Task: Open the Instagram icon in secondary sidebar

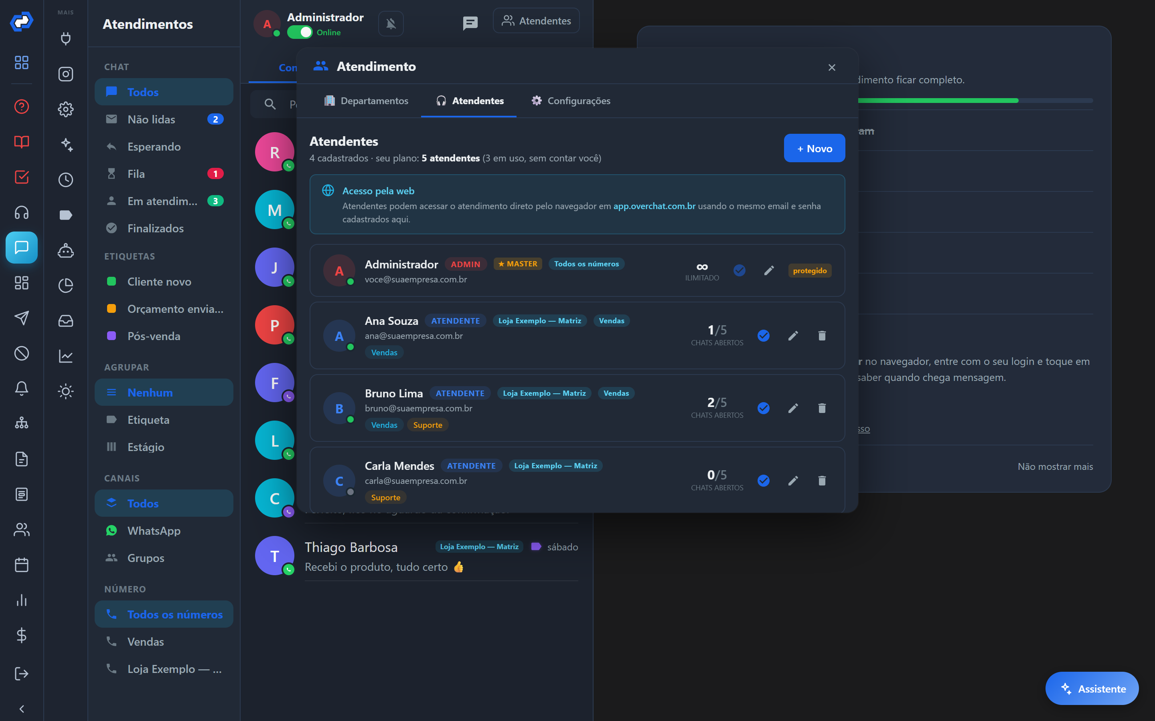Action: click(65, 74)
